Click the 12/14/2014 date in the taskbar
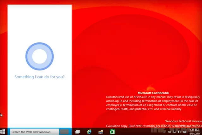Image resolution: width=202 pixels, height=135 pixels. pyautogui.click(x=195, y=133)
